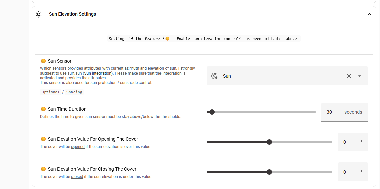Clear the selected Sun sensor entity
This screenshot has height=189, width=380.
click(349, 76)
